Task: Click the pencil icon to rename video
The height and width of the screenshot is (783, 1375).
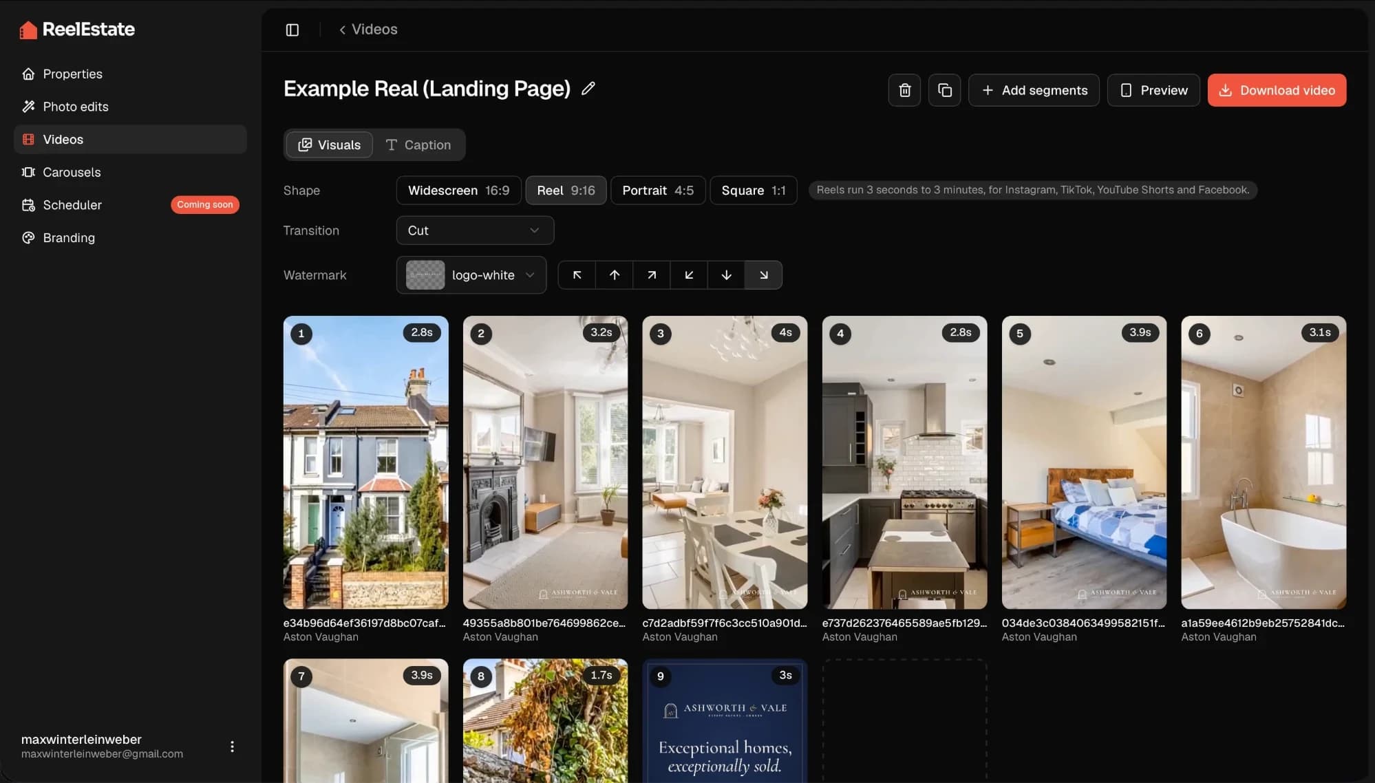Action: pos(588,88)
